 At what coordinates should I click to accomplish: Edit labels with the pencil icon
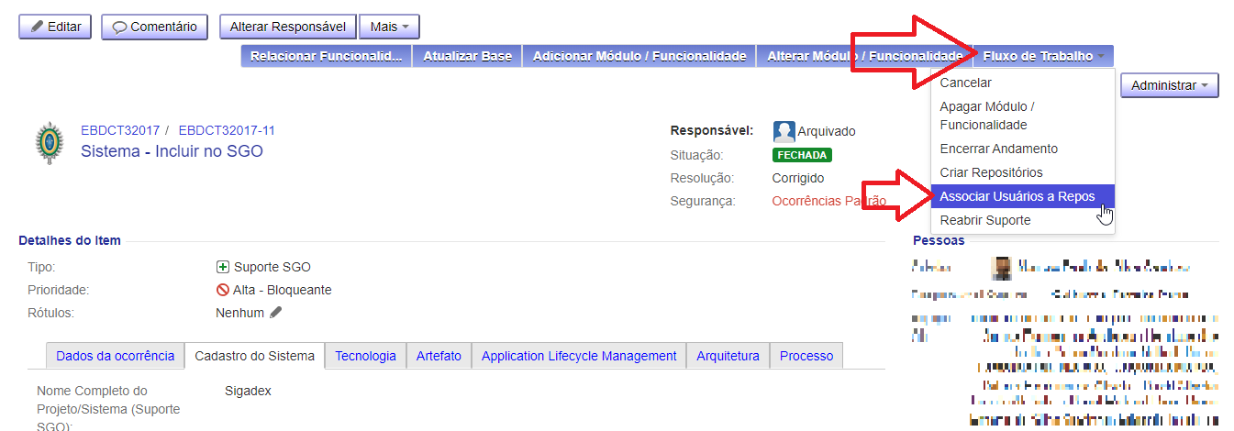click(x=276, y=313)
